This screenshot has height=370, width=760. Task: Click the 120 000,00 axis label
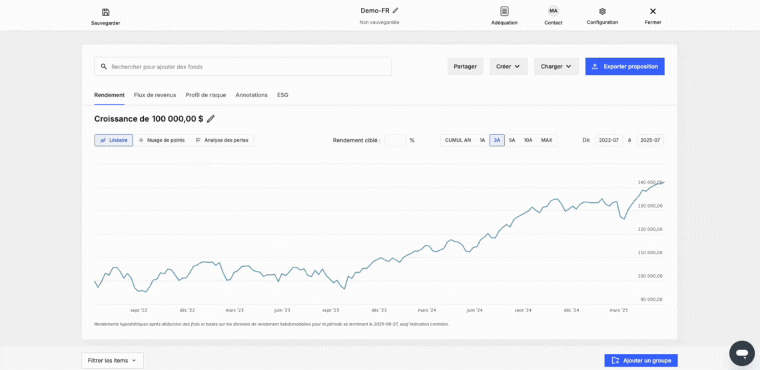point(651,229)
